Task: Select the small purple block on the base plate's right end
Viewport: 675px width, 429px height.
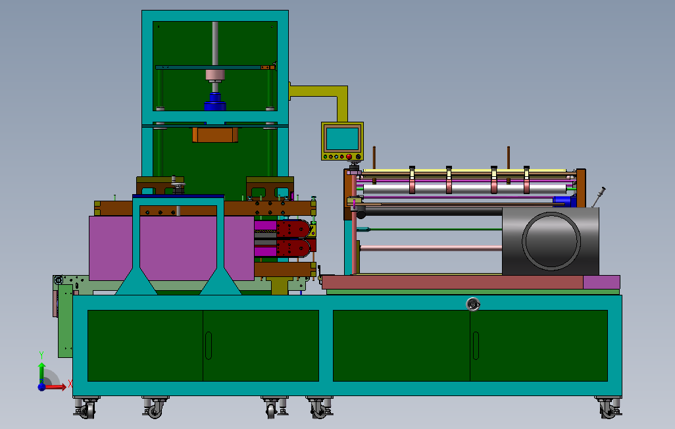Action: pyautogui.click(x=601, y=282)
